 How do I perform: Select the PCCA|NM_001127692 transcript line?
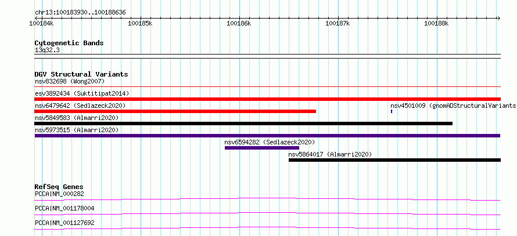tap(267, 228)
